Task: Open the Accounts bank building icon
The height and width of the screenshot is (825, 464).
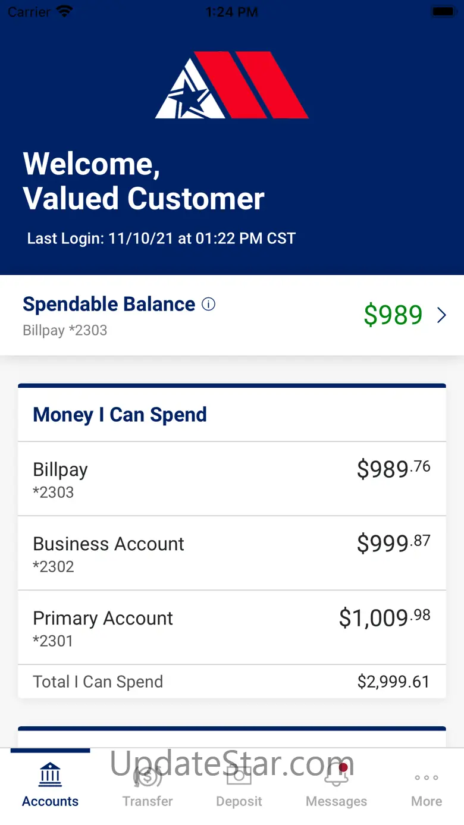Action: [50, 774]
